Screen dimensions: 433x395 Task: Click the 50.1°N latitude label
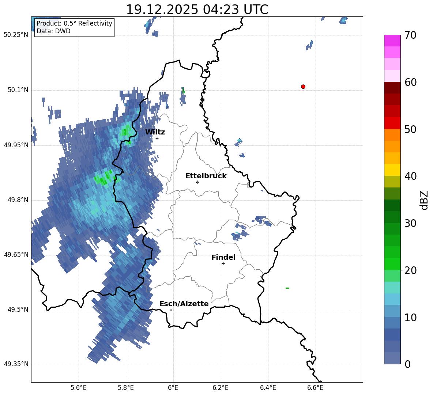coord(18,90)
